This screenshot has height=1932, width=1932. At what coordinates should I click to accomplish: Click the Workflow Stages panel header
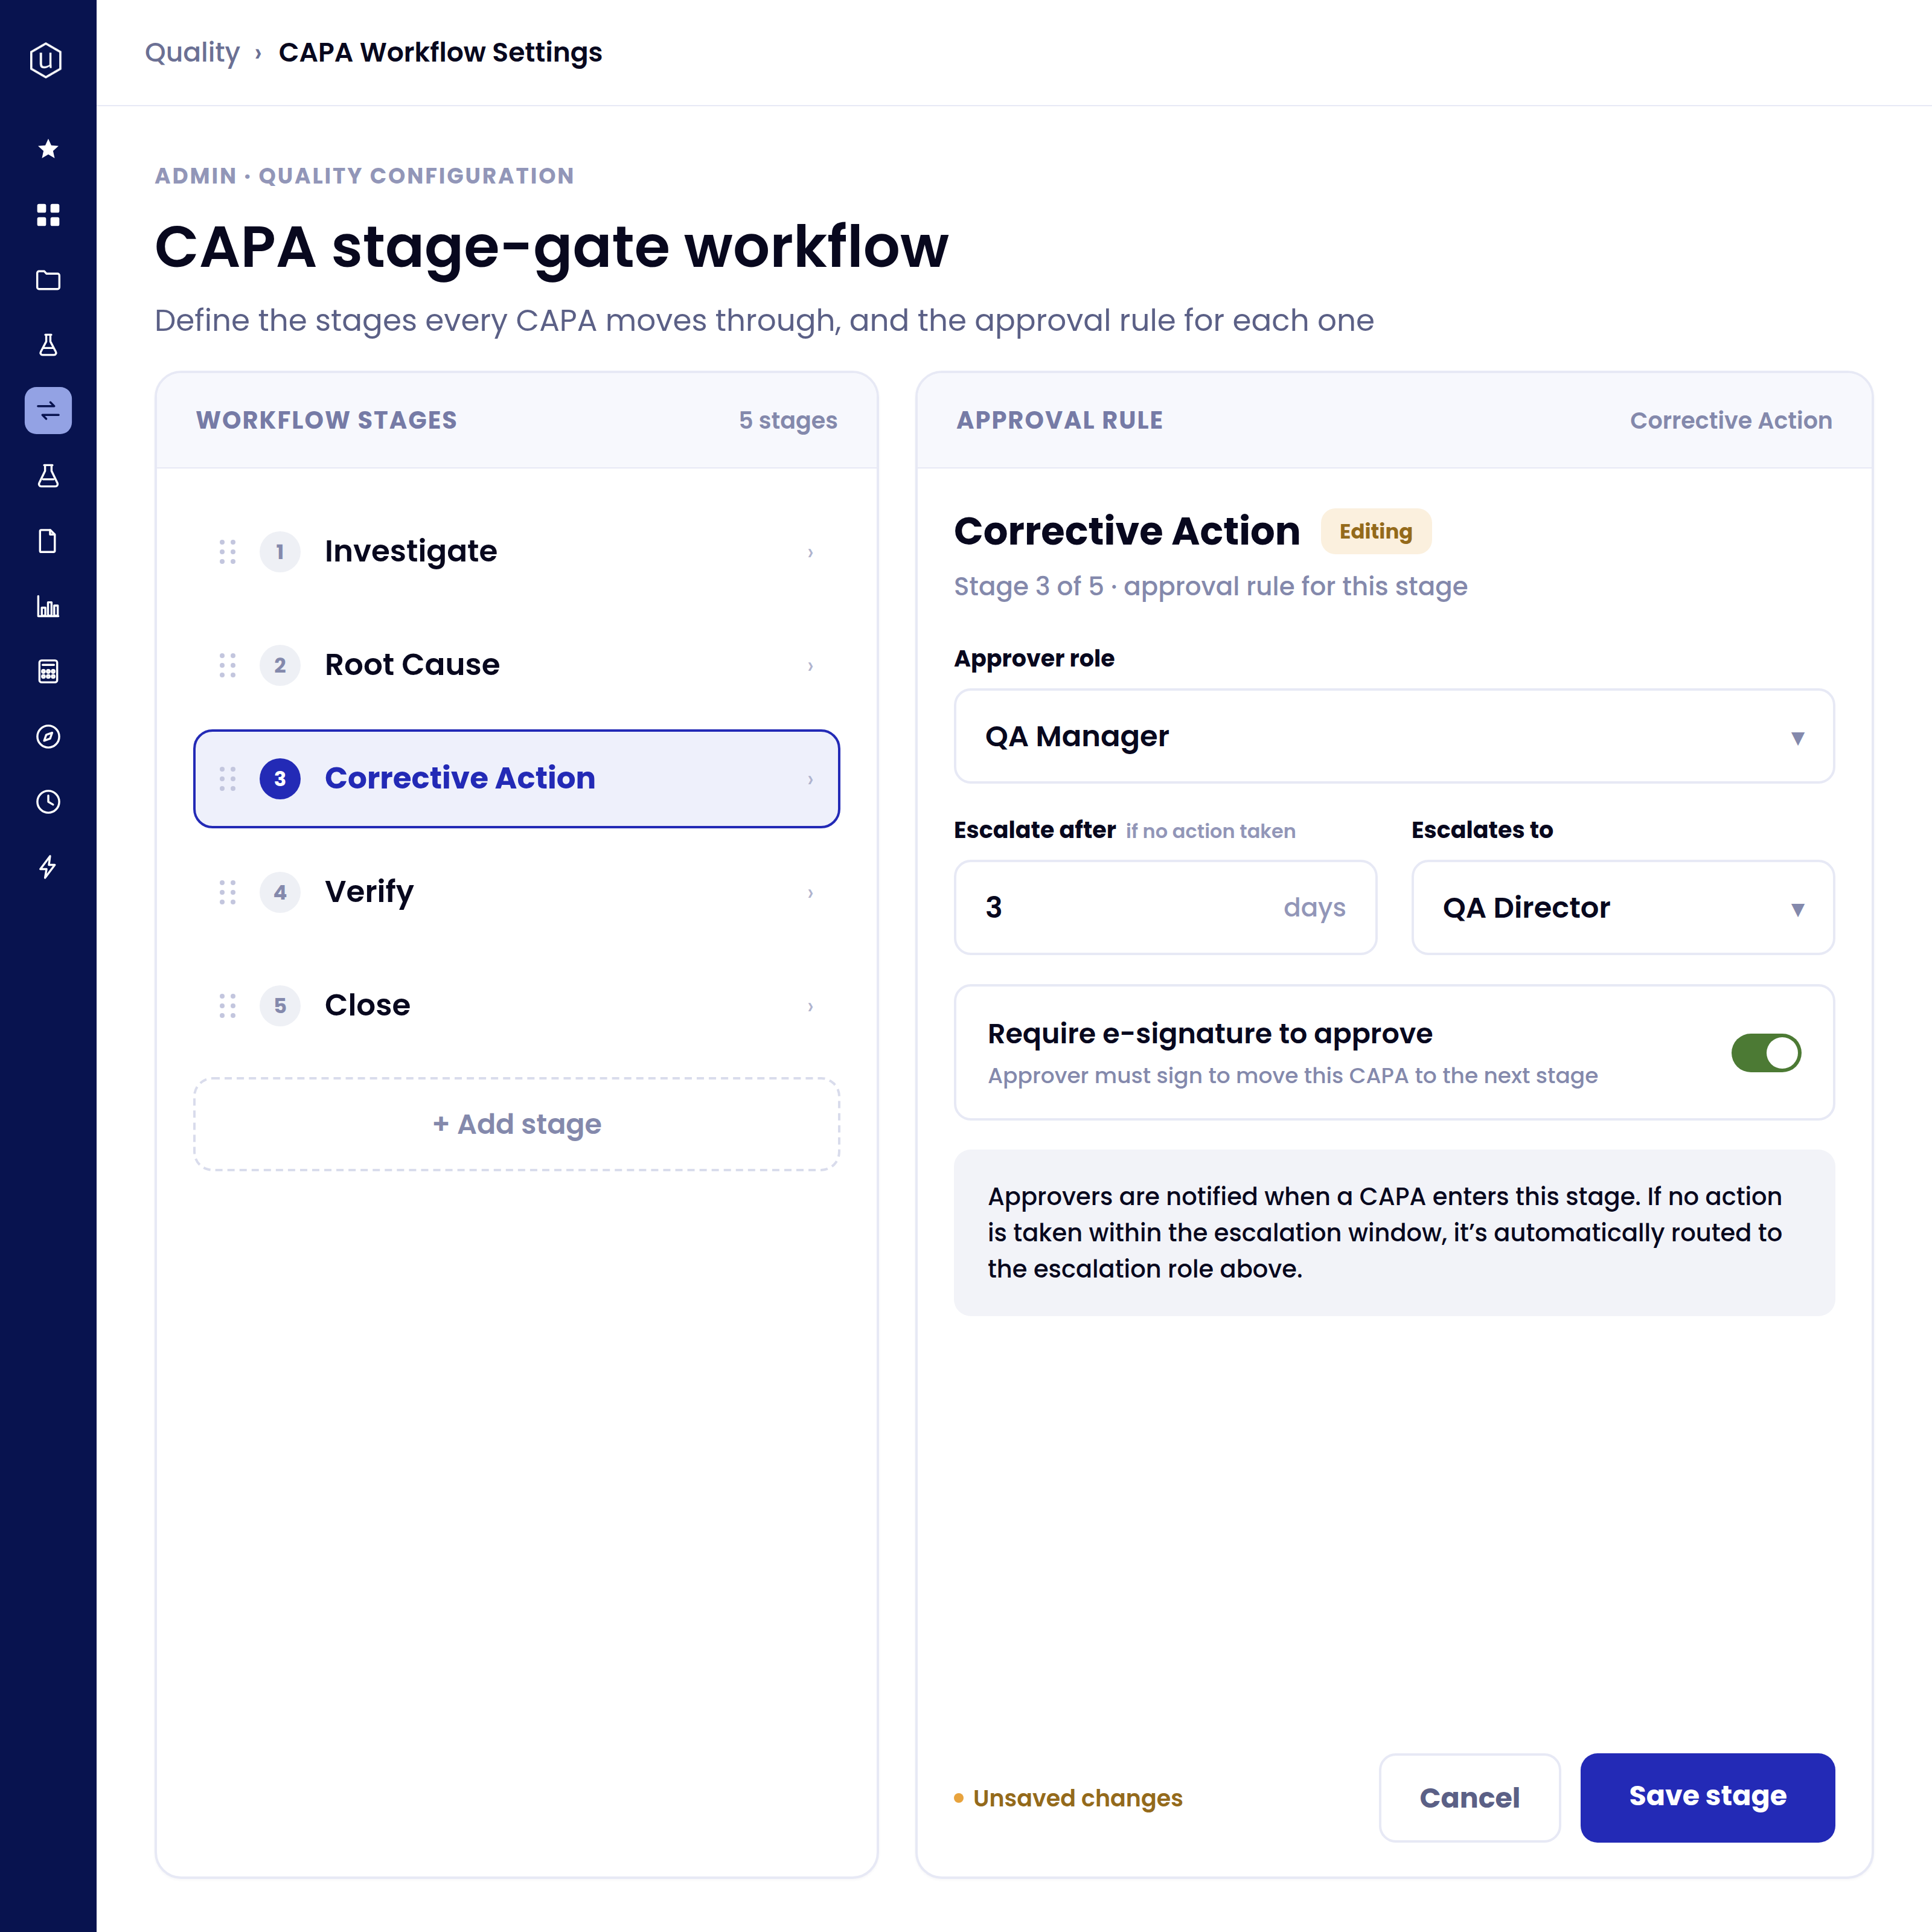tap(516, 420)
